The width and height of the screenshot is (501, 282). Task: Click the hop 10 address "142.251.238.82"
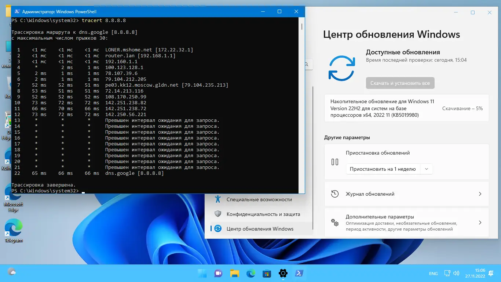point(126,103)
